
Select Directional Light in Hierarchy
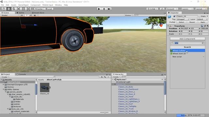123,82
